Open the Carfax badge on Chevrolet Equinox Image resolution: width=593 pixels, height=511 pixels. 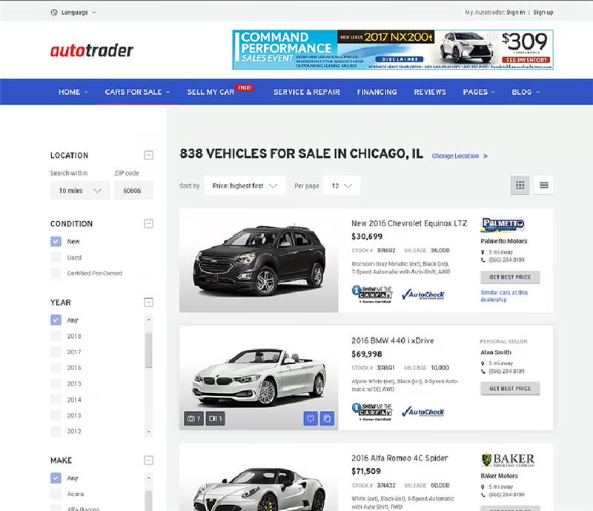(x=372, y=294)
